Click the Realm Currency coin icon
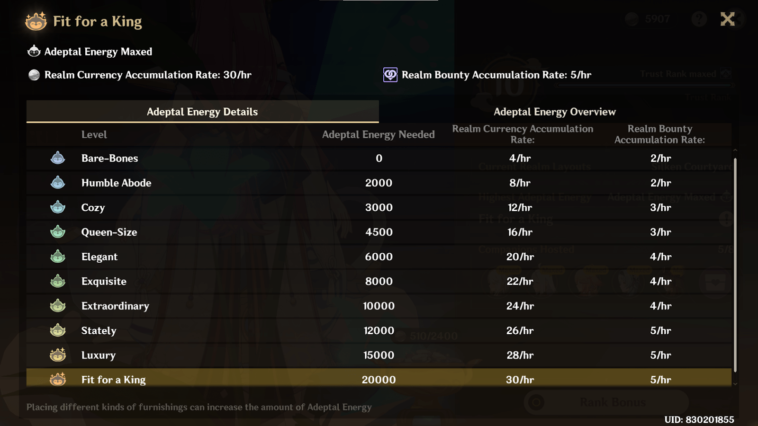Screen dimensions: 758x426 point(34,75)
